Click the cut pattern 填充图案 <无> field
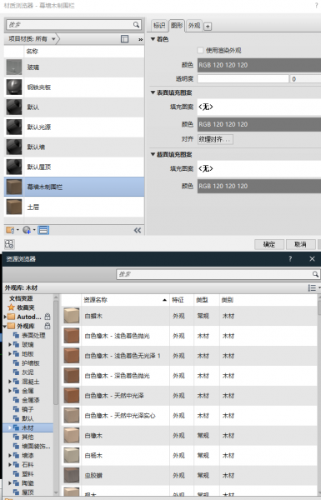 click(x=259, y=168)
